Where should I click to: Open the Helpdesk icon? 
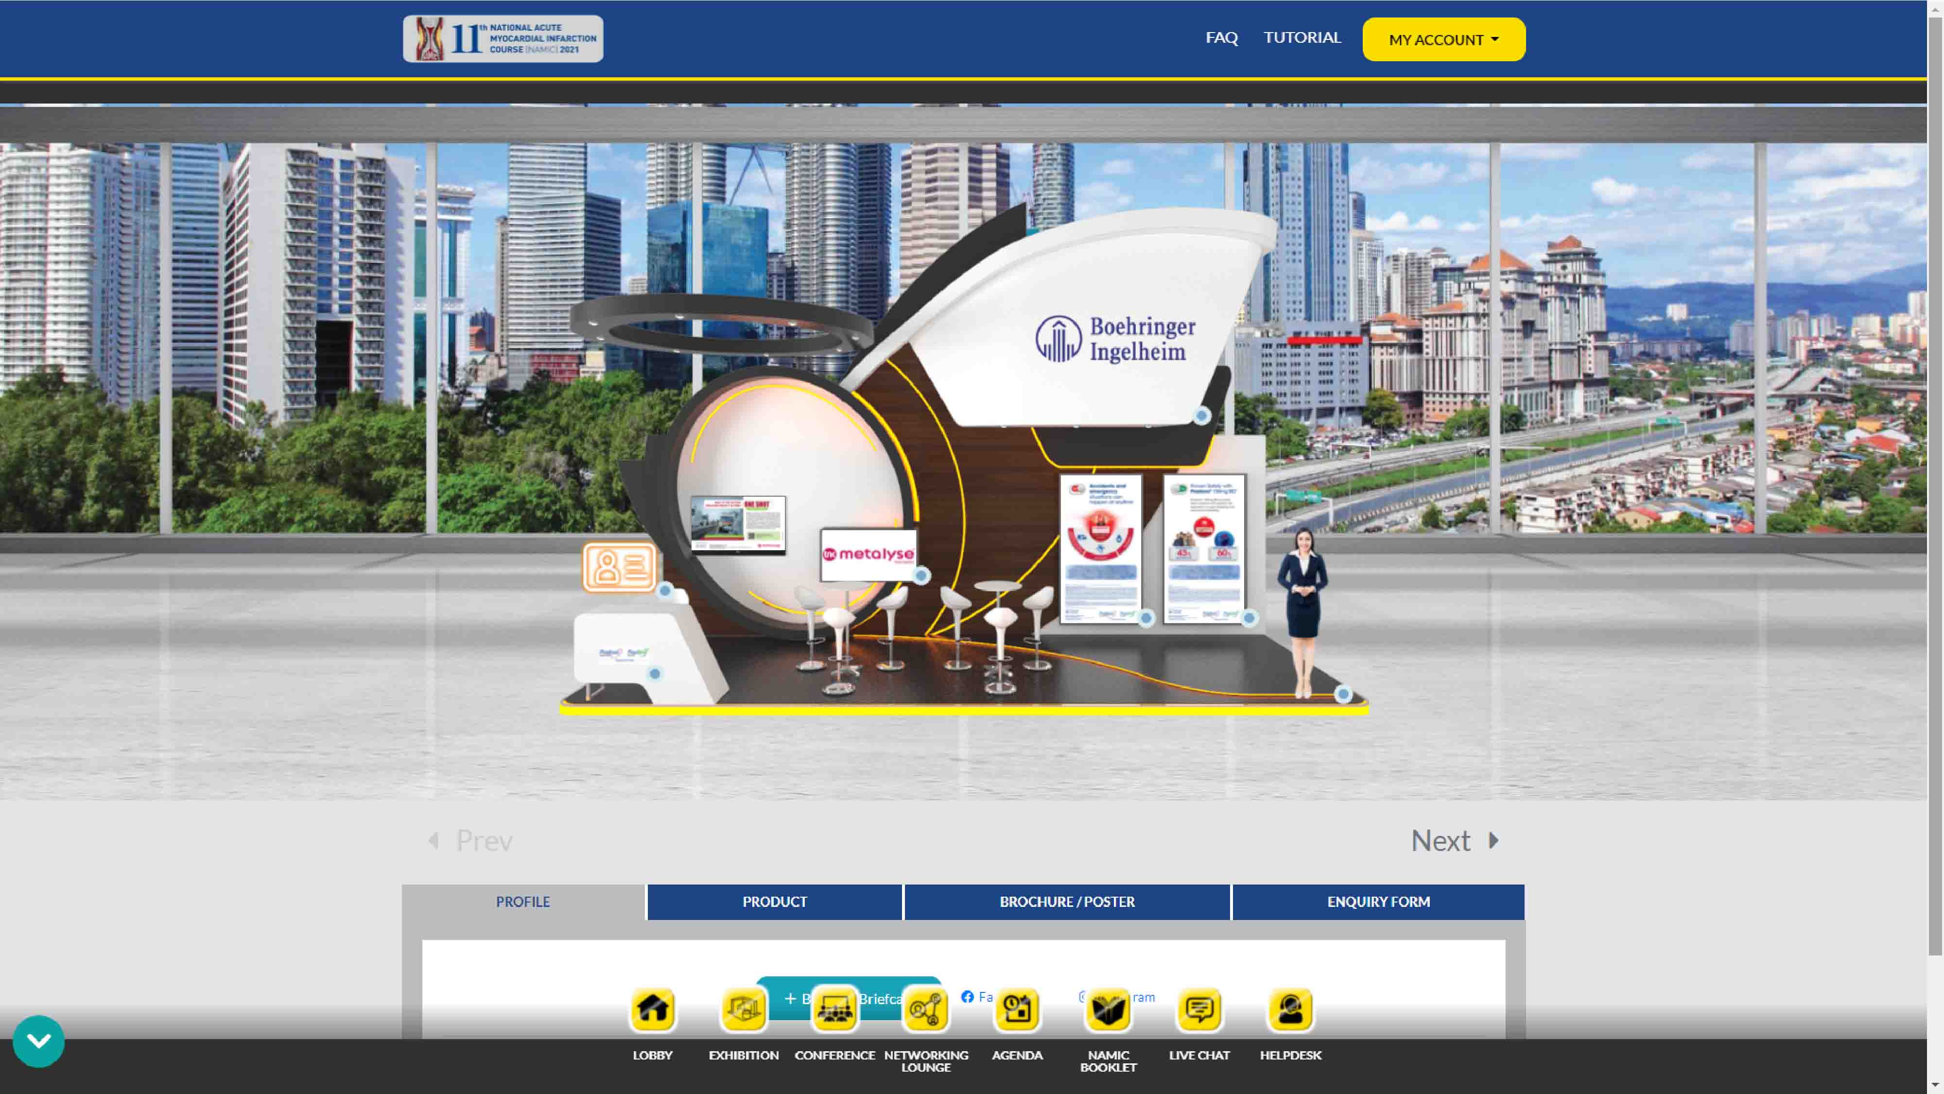point(1290,1009)
